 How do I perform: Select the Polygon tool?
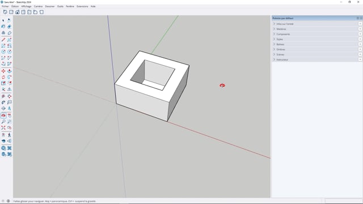click(9, 52)
